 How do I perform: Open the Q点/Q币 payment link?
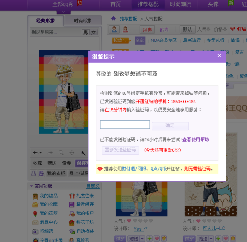pos(158,169)
